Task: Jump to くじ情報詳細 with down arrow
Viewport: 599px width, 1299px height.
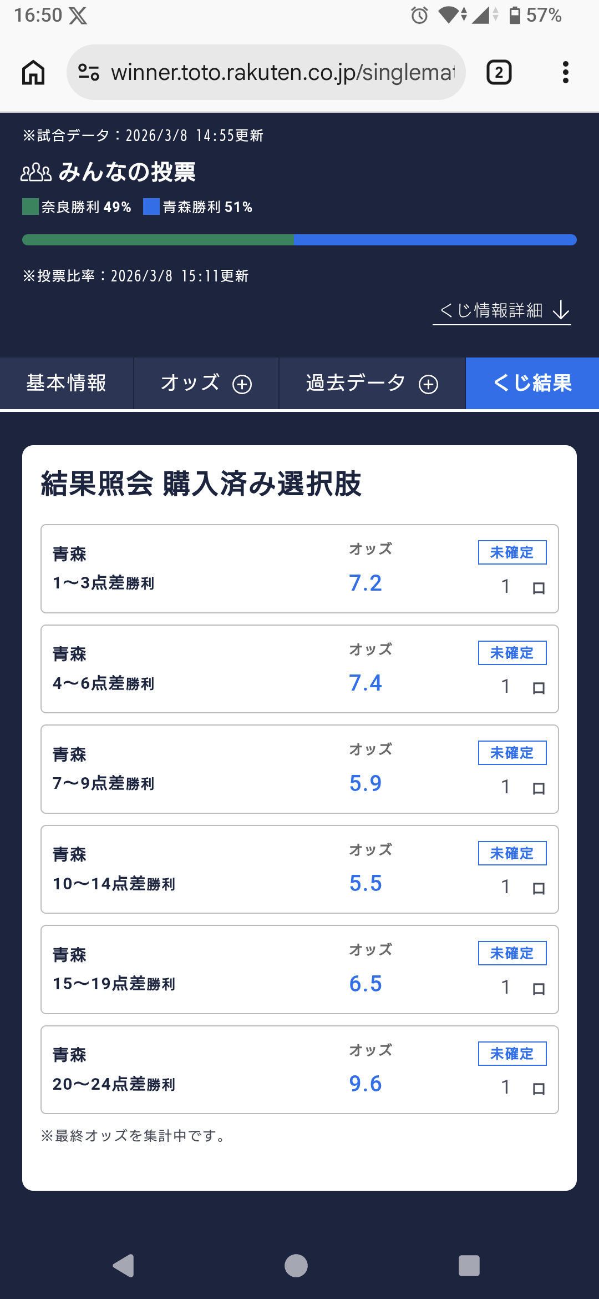Action: 502,310
